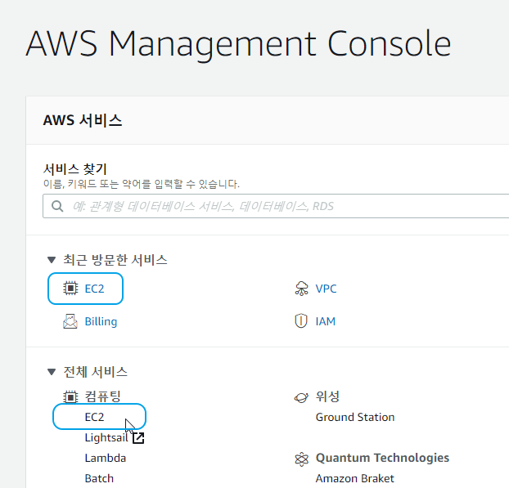Click the VPC cloud network icon
Image resolution: width=509 pixels, height=488 pixels.
click(302, 289)
